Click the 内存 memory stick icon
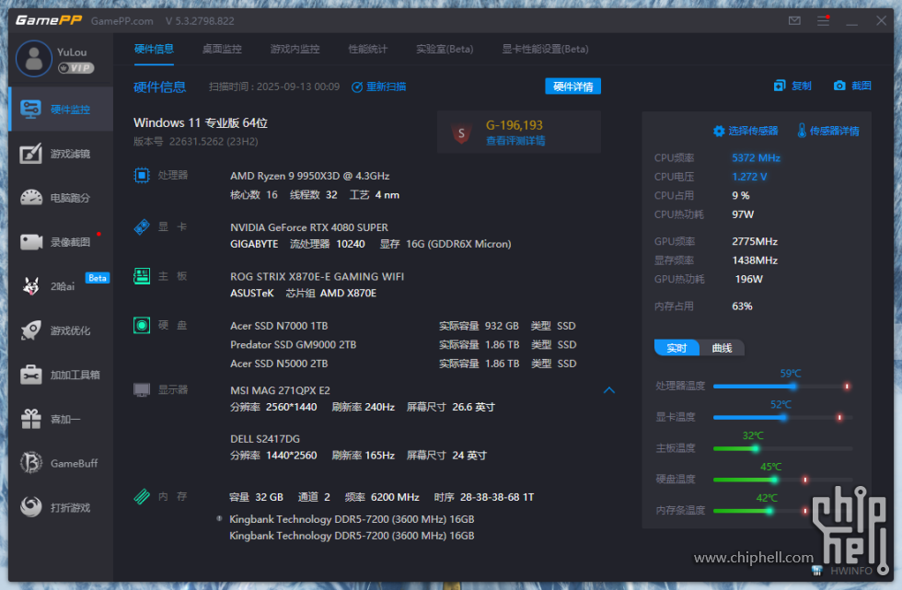 pyautogui.click(x=142, y=496)
